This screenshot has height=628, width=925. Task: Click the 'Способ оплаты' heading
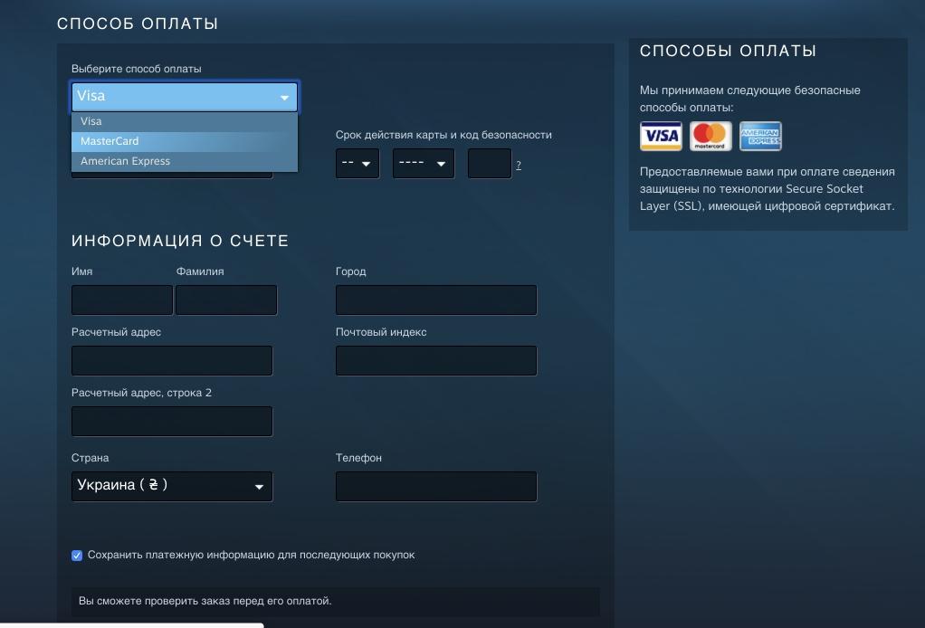(138, 24)
